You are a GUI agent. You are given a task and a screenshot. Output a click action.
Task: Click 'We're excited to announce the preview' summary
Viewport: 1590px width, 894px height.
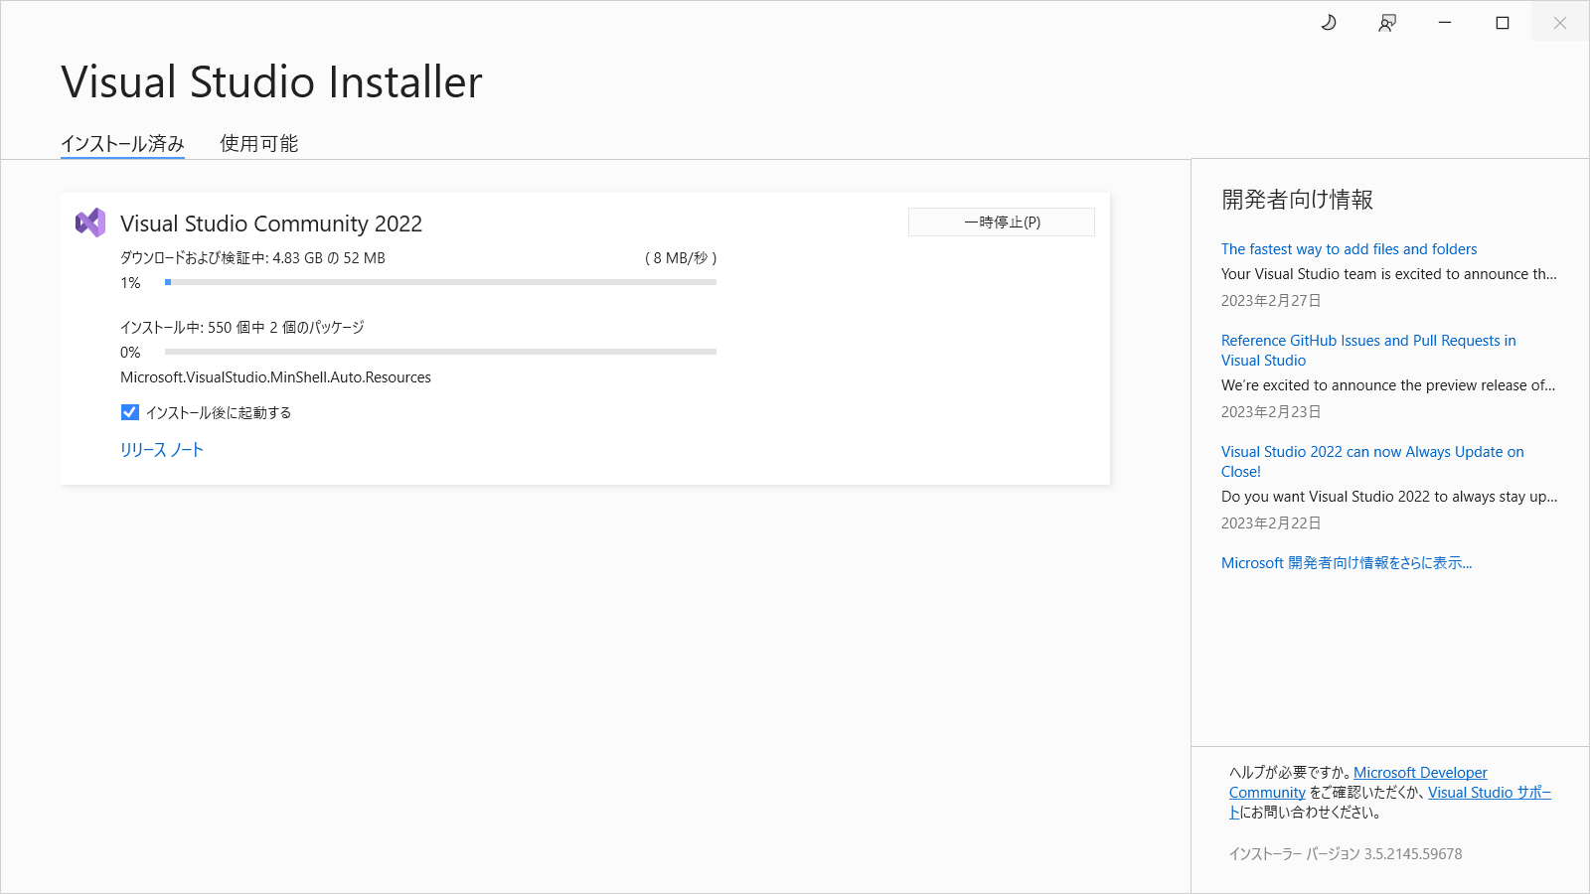pos(1388,385)
